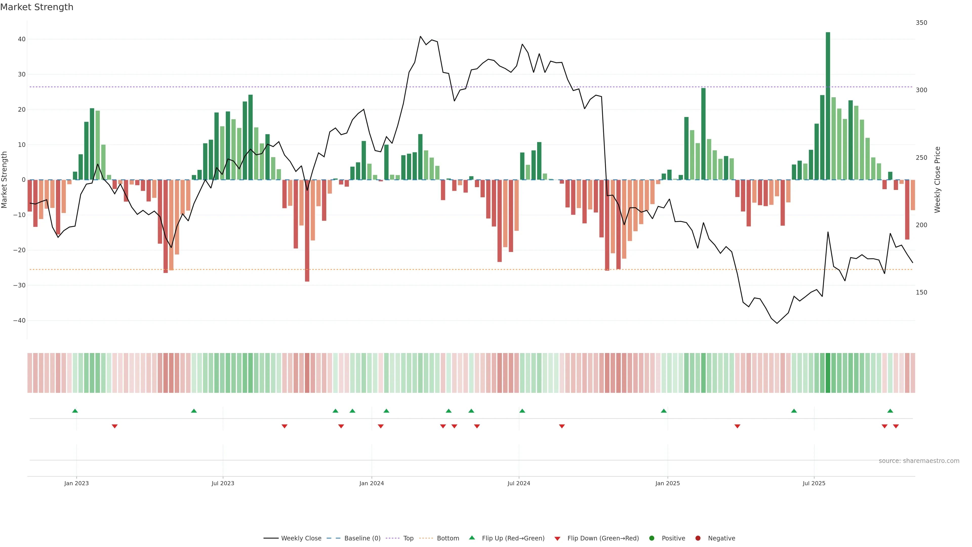The height and width of the screenshot is (547, 972).
Task: Click the flip-up marker just before Jan 2025
Action: (664, 411)
